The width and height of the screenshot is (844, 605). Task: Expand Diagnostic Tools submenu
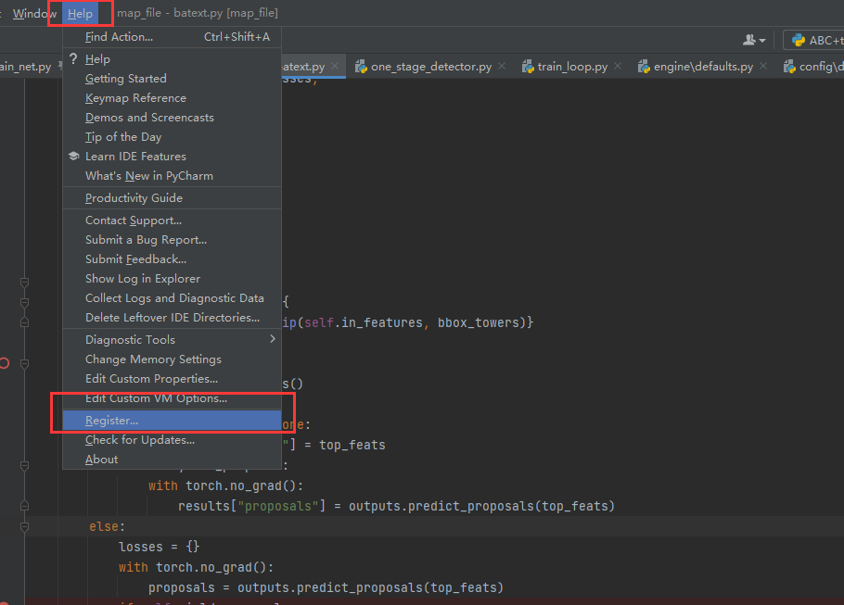(x=173, y=340)
